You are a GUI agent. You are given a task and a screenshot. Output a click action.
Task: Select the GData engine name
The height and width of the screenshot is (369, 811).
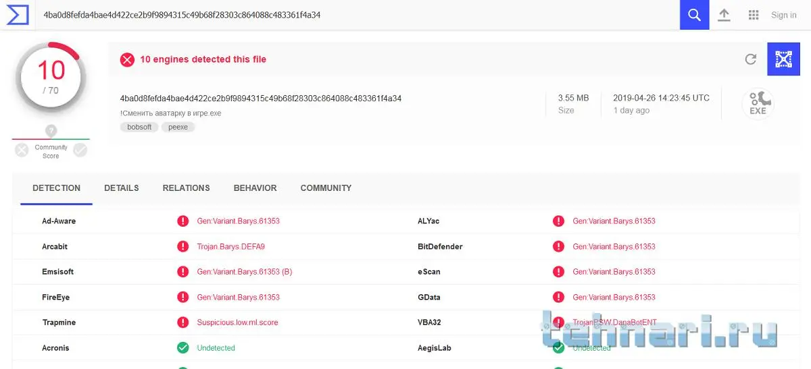[x=430, y=297]
